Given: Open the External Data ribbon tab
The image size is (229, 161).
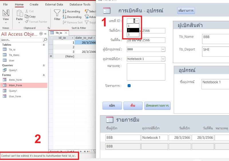Looking at the screenshot, I should pyautogui.click(x=54, y=5).
